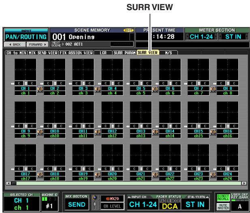Click the green ch 6 label
Viewport: 250px width, 213px height.
170,93
